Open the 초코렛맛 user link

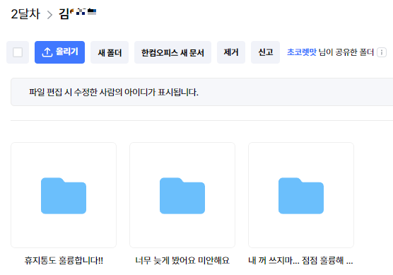tap(302, 52)
